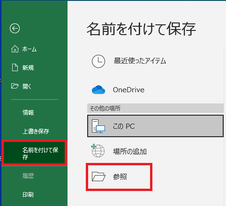This screenshot has width=226, height=206.
Task: Choose the OneDrive save location
Action: pos(155,90)
